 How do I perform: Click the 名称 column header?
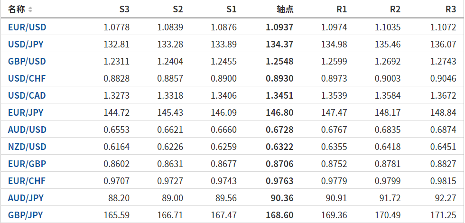point(16,9)
